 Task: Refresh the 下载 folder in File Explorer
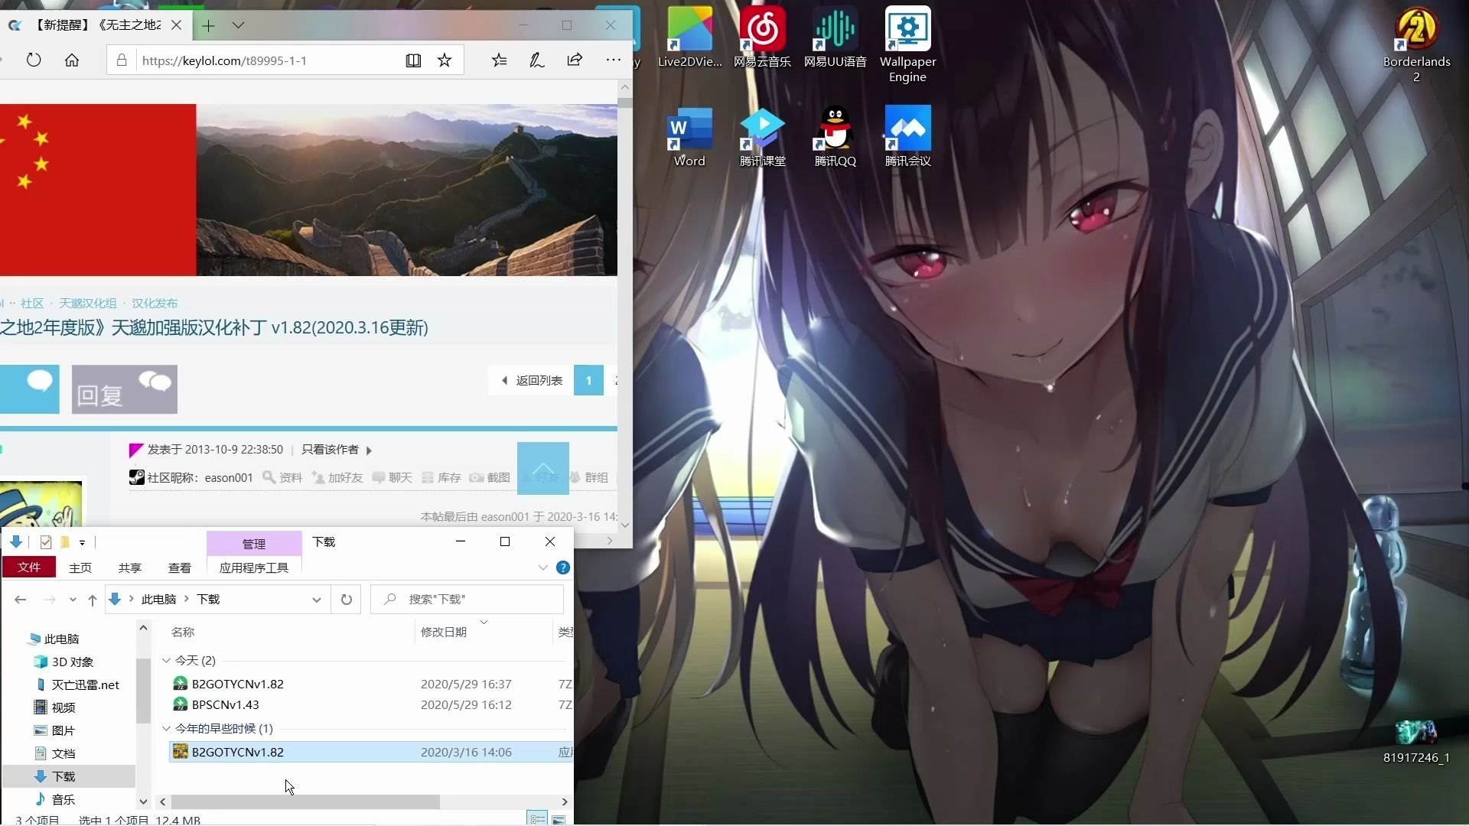(x=347, y=600)
